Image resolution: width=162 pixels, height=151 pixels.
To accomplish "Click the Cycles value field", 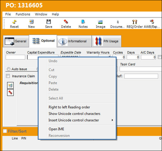I will pos(119,57).
